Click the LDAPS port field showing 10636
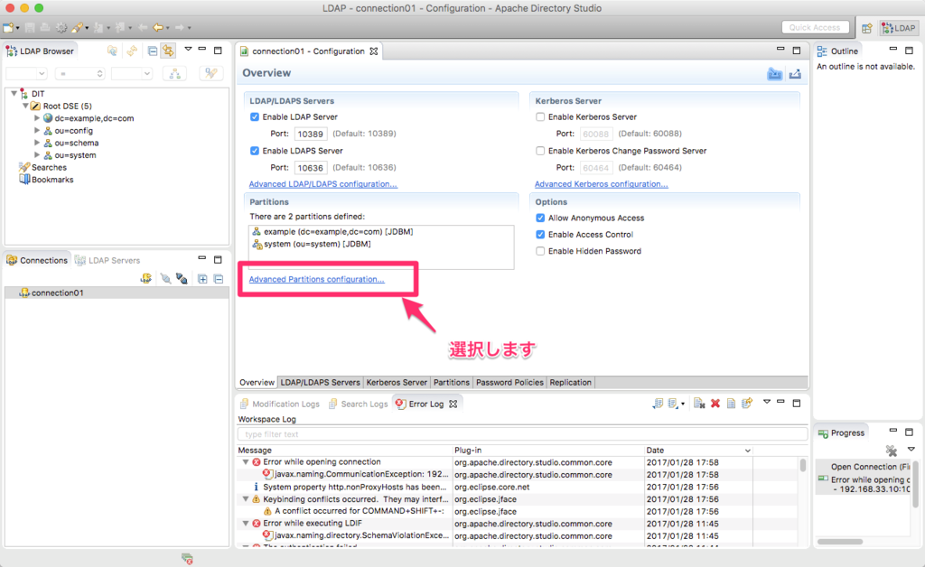Image resolution: width=925 pixels, height=567 pixels. [x=311, y=168]
